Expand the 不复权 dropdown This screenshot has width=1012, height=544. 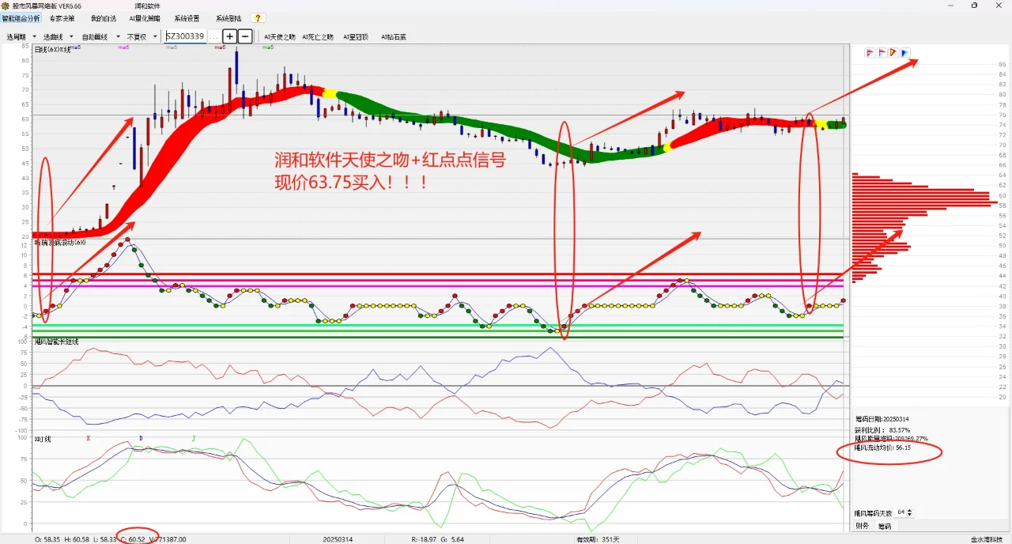click(155, 36)
